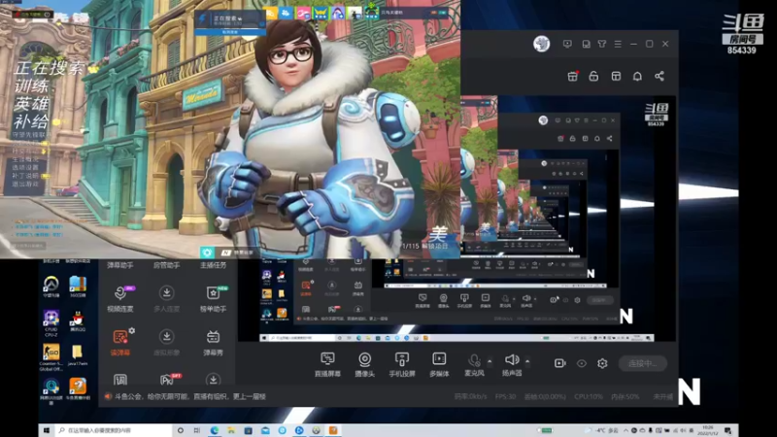Click the screen message icon in title bar
Viewport: 777px width, 437px height.
(x=567, y=44)
